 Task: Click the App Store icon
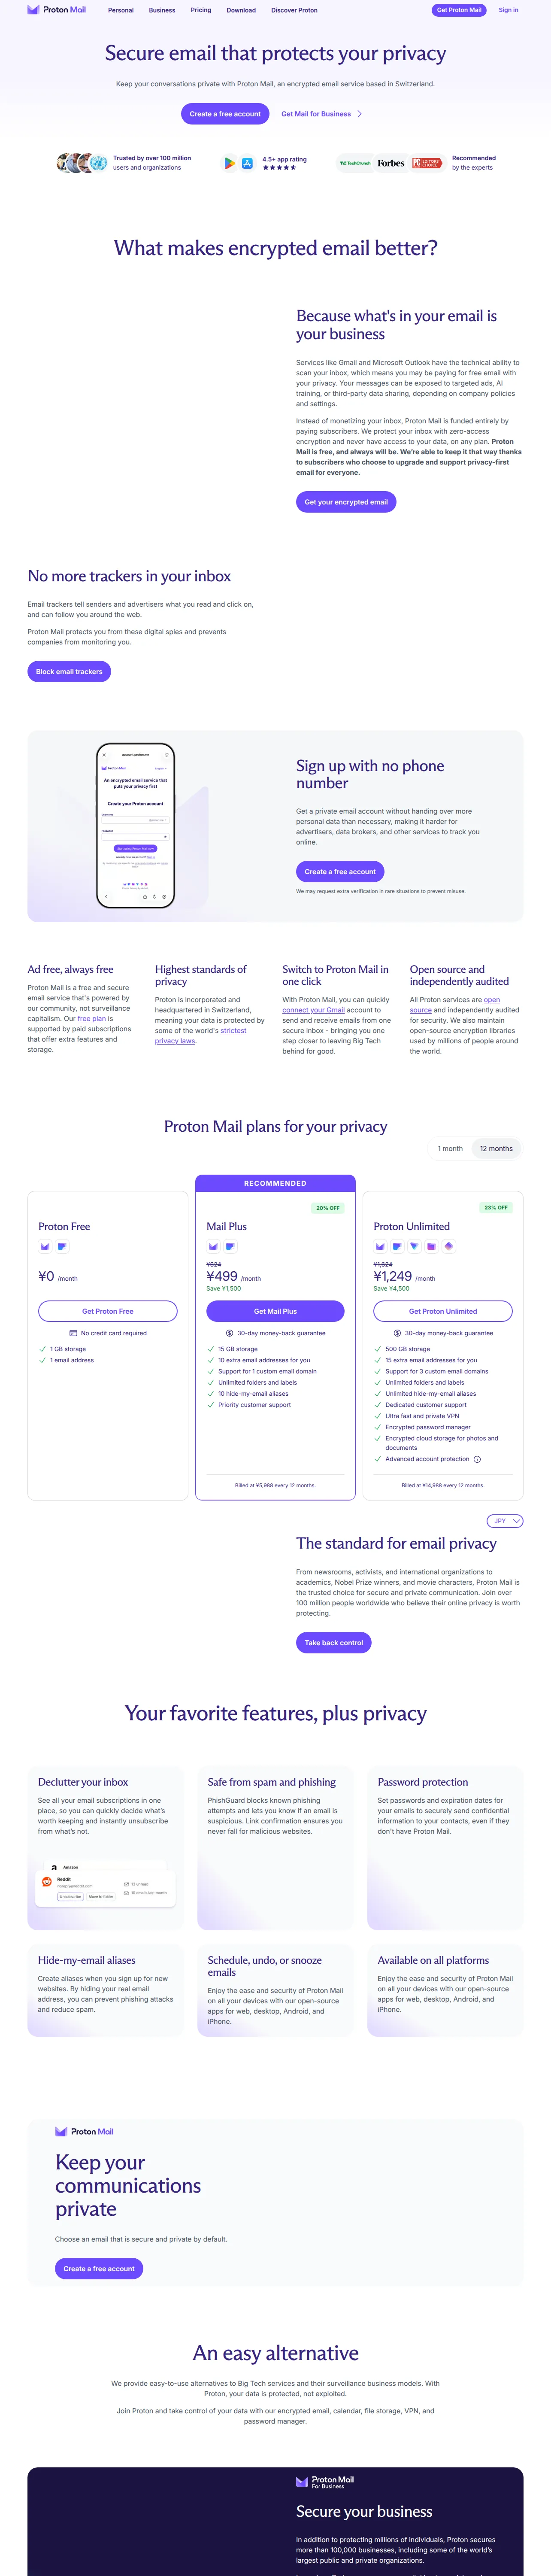tap(247, 163)
